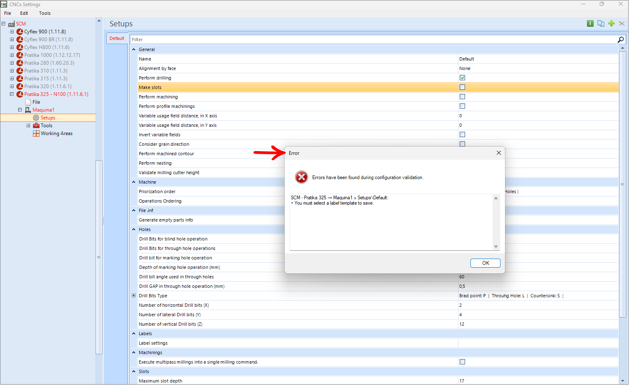Collapse the Pratika 325 - N100 node
This screenshot has width=629, height=385.
(12, 94)
